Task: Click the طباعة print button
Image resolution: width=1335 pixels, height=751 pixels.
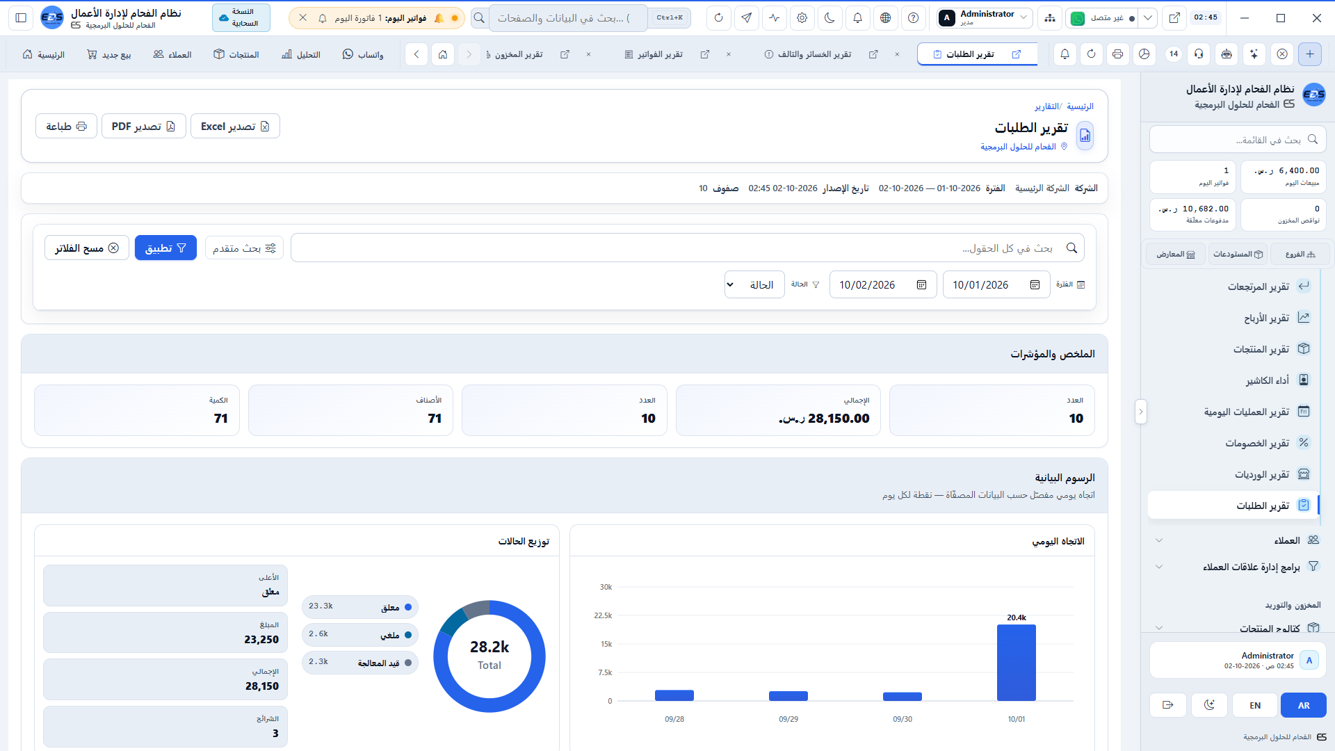Action: click(66, 127)
